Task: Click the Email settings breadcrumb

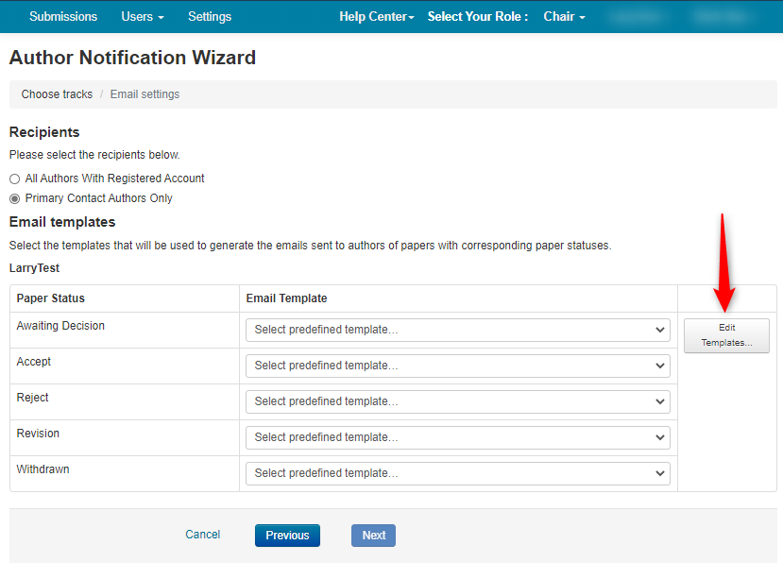Action: (145, 94)
